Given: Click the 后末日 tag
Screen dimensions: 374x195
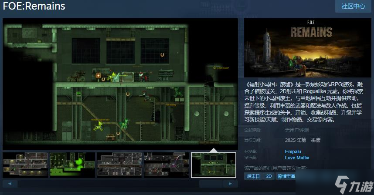Looking at the screenshot, I should tap(253, 176).
